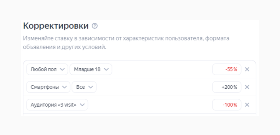
Task: Expand the Все dropdown next to Смартфоны
Action: tap(84, 87)
